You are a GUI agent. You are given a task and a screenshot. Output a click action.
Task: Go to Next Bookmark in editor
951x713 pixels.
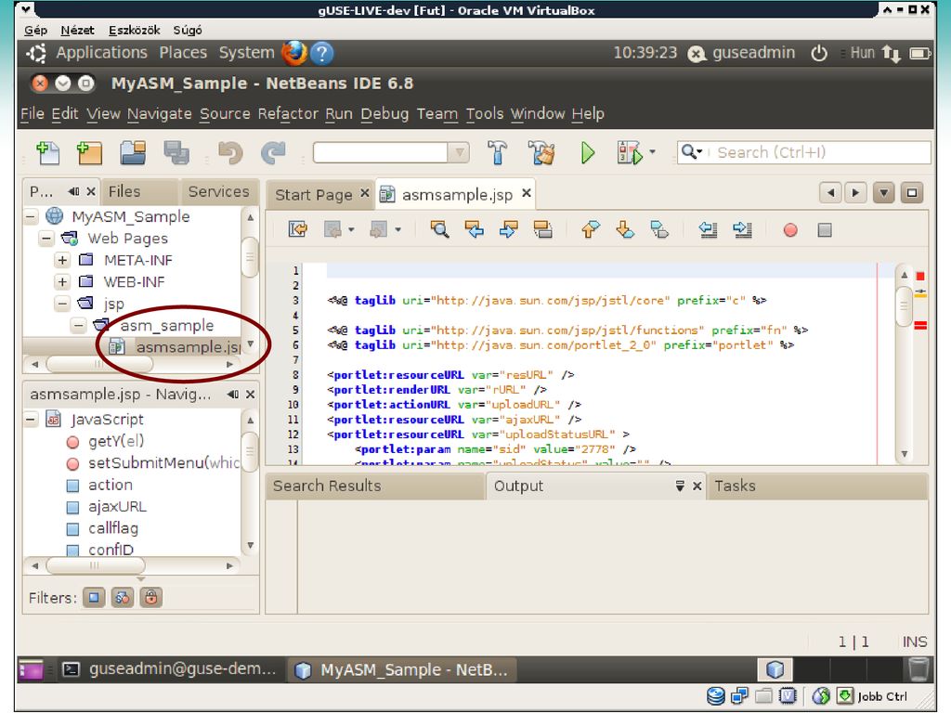click(625, 229)
